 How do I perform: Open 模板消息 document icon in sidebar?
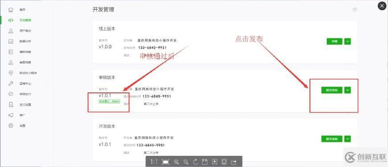click(11, 52)
